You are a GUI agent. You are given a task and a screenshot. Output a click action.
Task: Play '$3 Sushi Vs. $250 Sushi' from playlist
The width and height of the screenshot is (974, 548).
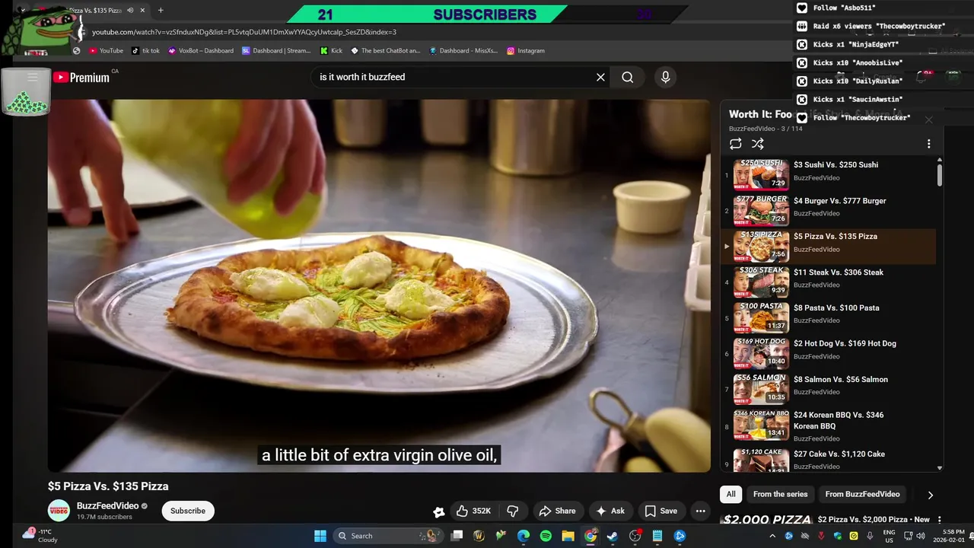828,174
